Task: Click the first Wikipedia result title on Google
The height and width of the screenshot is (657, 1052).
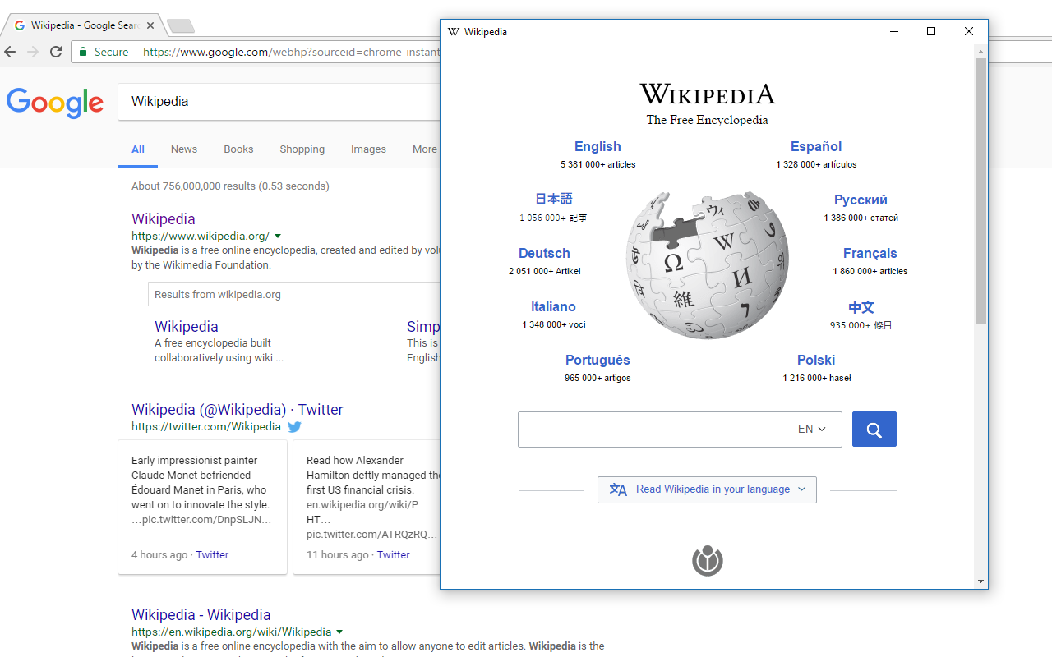Action: click(164, 219)
